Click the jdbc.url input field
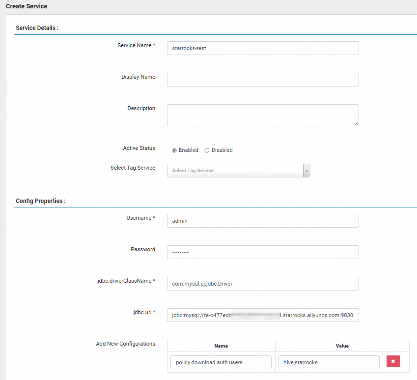This screenshot has width=417, height=380. 263,315
